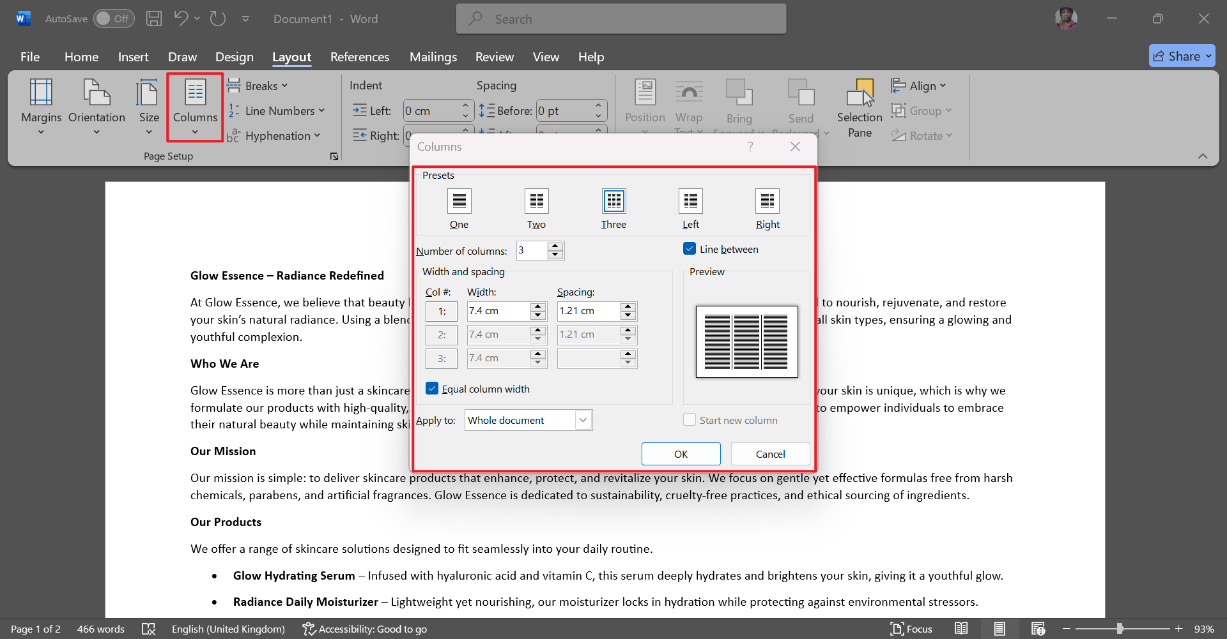Screen dimensions: 1227x639
Task: Select the Margins tool in Page Setup
Action: (41, 105)
